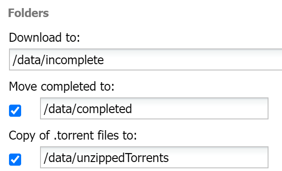Viewport: 282px width, 171px height.
Task: Click the 'Copy of .torrent files to:' label
Action: pos(73,135)
